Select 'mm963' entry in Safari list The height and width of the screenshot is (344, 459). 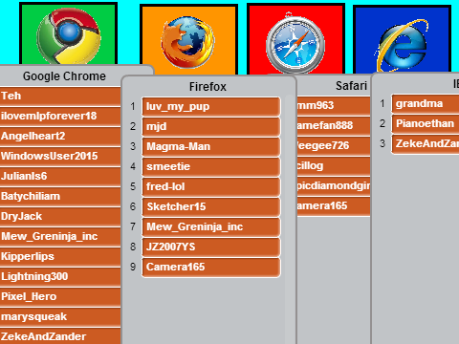(x=334, y=105)
